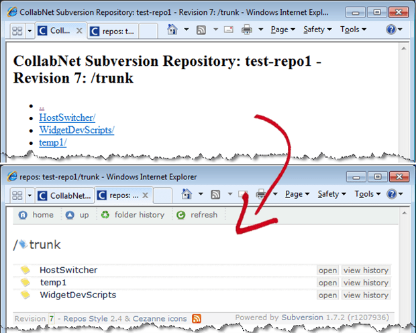Expand Print dropdown arrow in top window
416x333 pixels.
tap(261, 30)
